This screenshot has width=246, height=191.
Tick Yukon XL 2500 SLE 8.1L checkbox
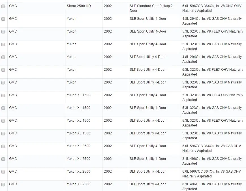pyautogui.click(x=3, y=159)
